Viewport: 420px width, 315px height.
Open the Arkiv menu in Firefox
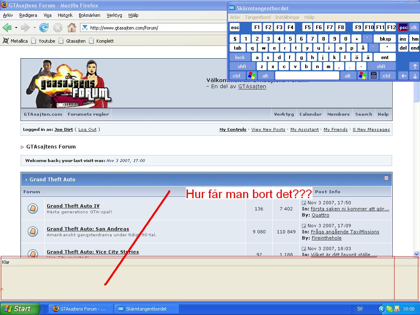click(8, 15)
